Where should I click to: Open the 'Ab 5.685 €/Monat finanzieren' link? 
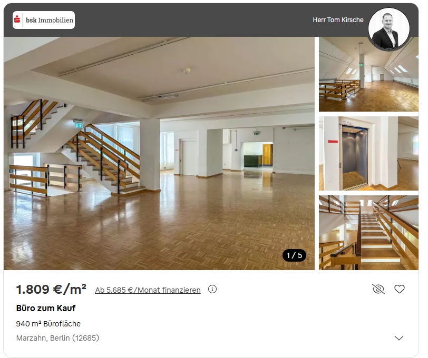(x=148, y=290)
